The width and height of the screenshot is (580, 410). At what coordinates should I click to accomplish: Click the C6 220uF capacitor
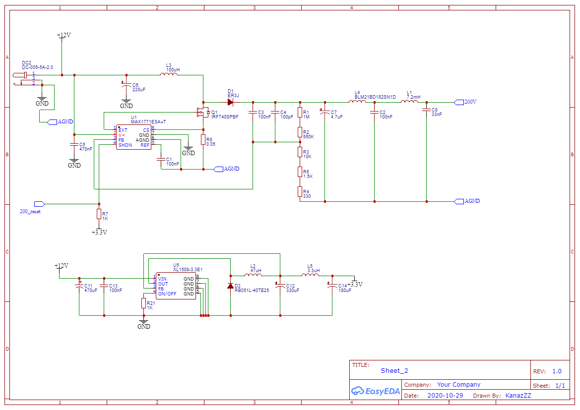pos(127,85)
